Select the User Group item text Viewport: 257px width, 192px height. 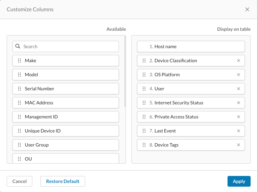tap(37, 145)
